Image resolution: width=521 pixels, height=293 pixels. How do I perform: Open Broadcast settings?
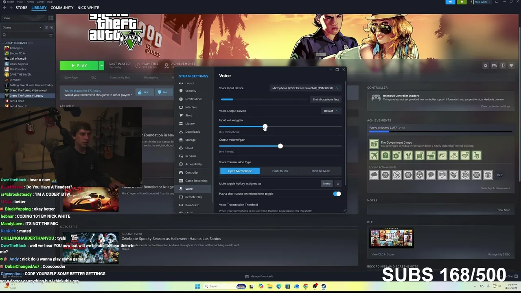(192, 205)
